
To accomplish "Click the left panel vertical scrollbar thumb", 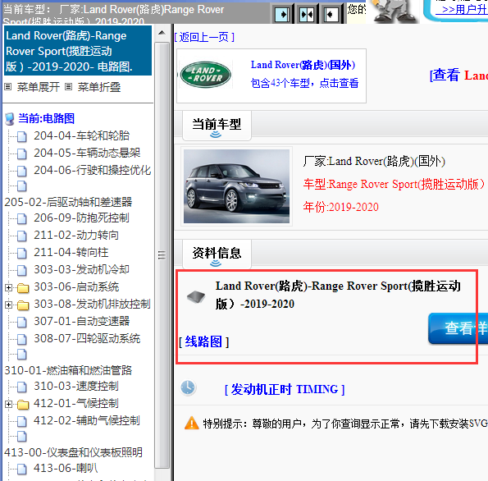I will [x=162, y=255].
